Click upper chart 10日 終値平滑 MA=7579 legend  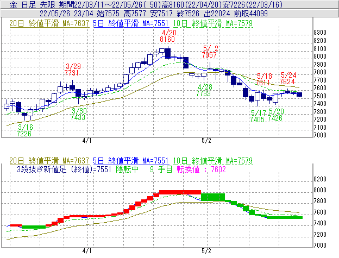(x=213, y=23)
